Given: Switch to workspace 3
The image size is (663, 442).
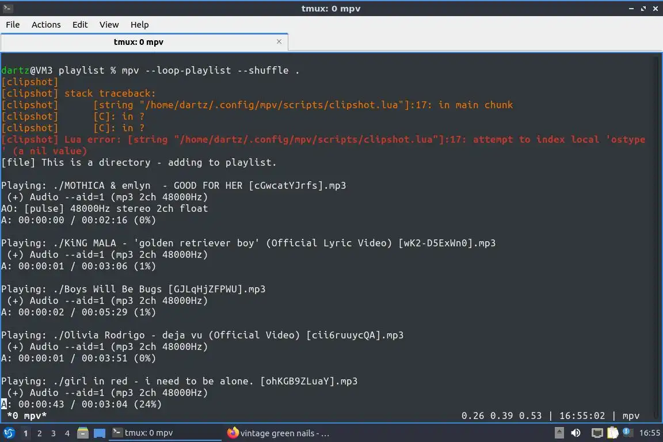Looking at the screenshot, I should point(54,433).
